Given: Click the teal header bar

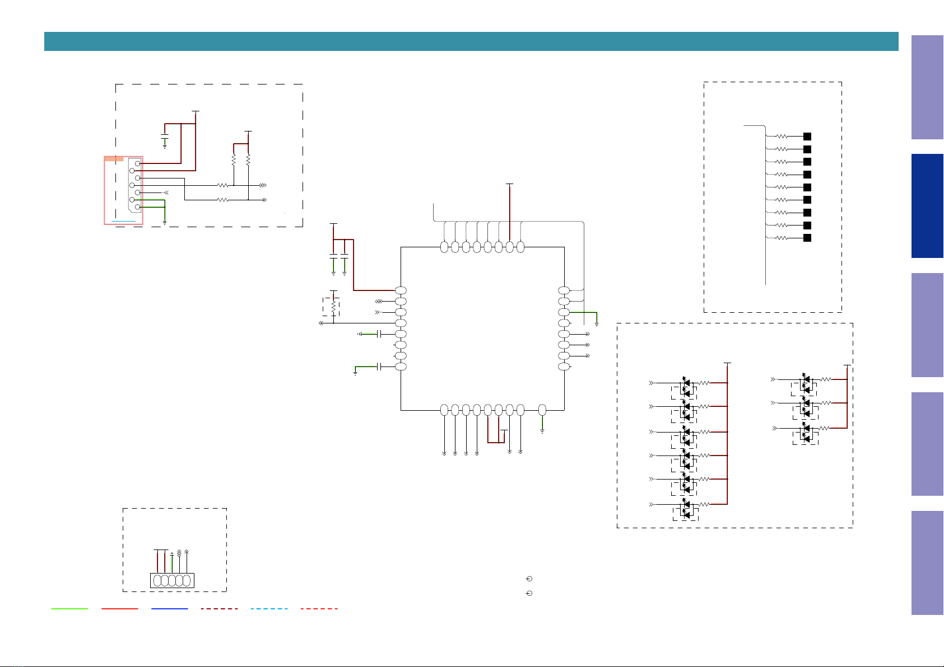Looking at the screenshot, I should 471,41.
